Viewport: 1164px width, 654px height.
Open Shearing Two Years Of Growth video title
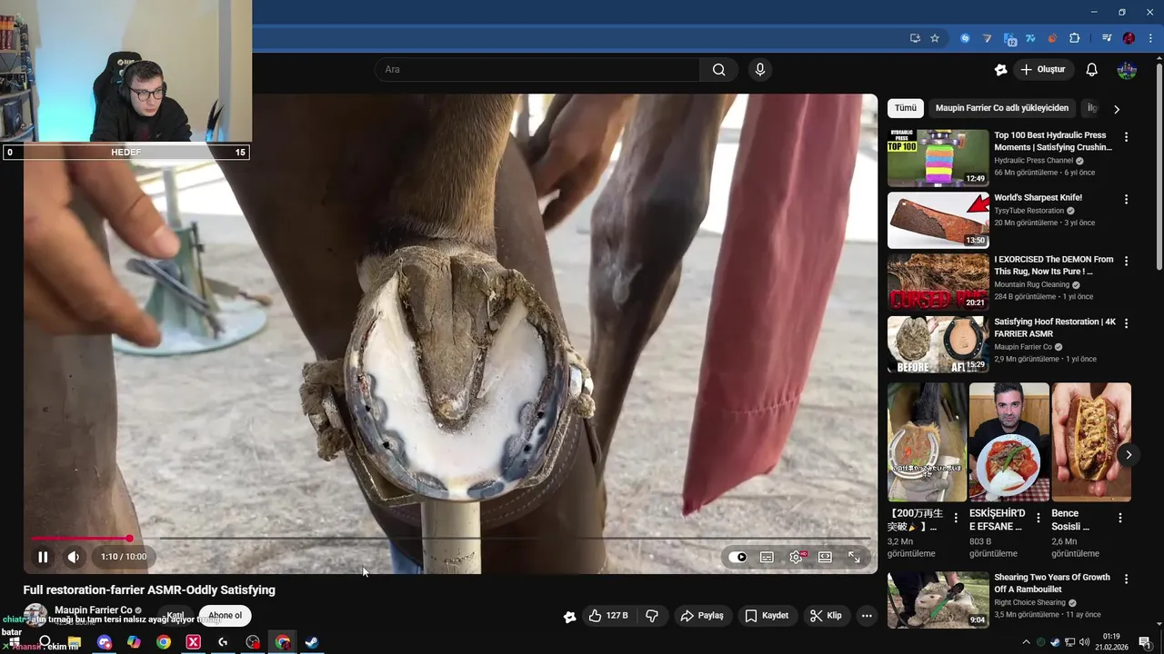[x=1052, y=583]
